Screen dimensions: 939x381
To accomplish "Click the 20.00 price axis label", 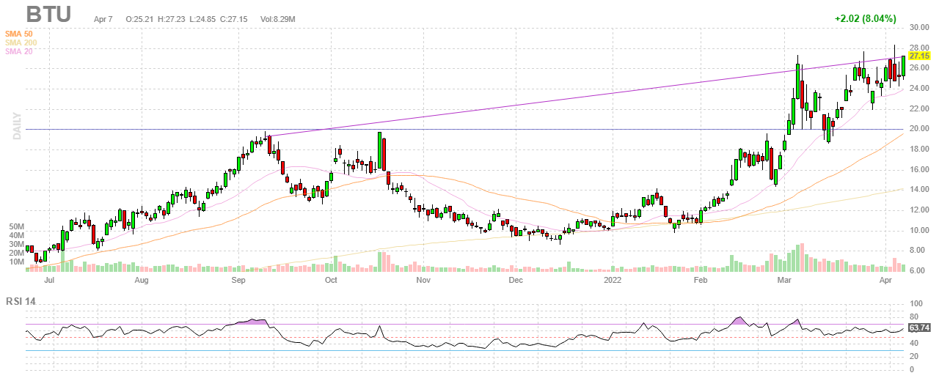I will (x=919, y=129).
